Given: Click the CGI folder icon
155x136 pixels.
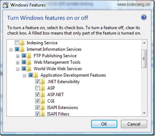Looking at the screenshot, I should click(43, 101).
